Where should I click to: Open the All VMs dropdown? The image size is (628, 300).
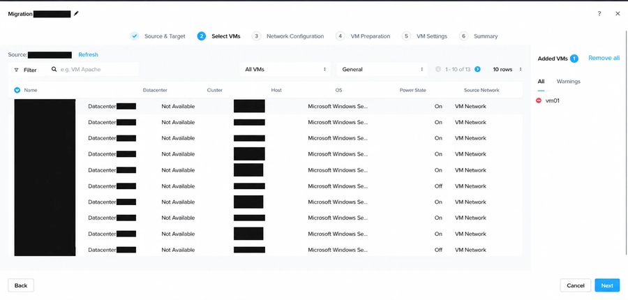pyautogui.click(x=285, y=69)
